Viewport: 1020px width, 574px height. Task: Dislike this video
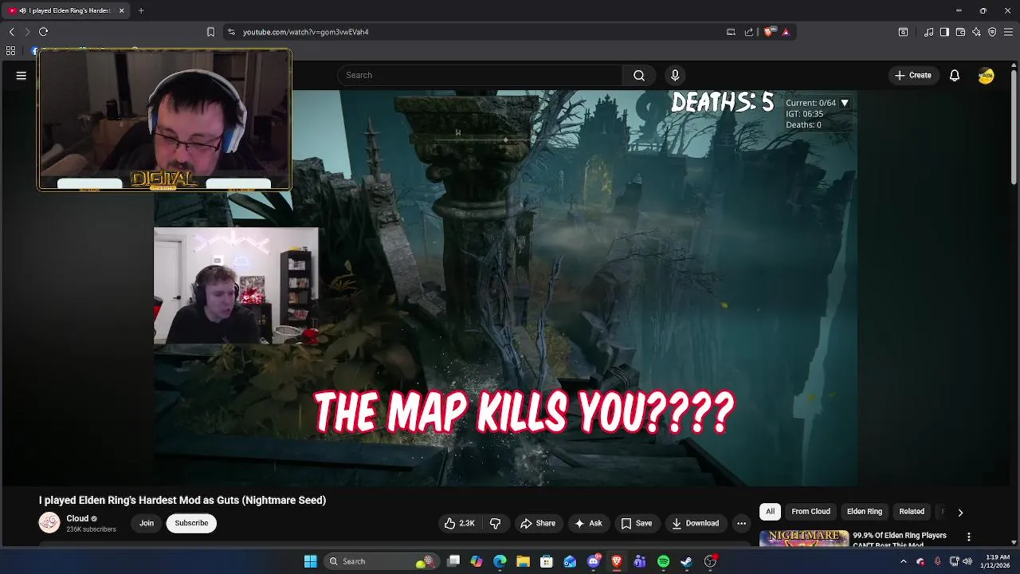point(495,523)
